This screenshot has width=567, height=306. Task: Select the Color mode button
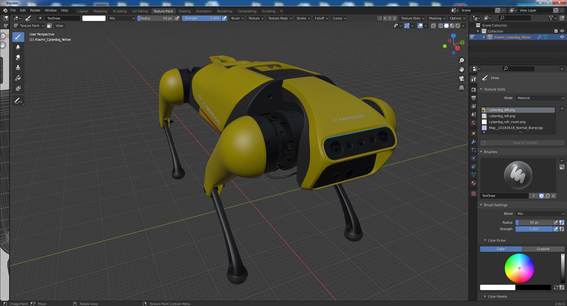(x=501, y=249)
